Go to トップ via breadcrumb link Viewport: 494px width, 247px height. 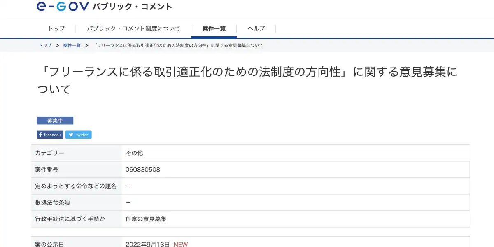[45, 45]
